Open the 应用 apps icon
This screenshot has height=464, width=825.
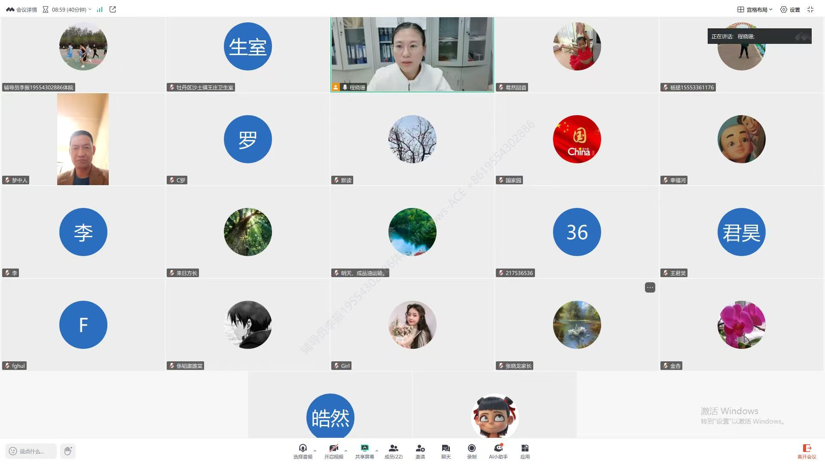(x=525, y=451)
